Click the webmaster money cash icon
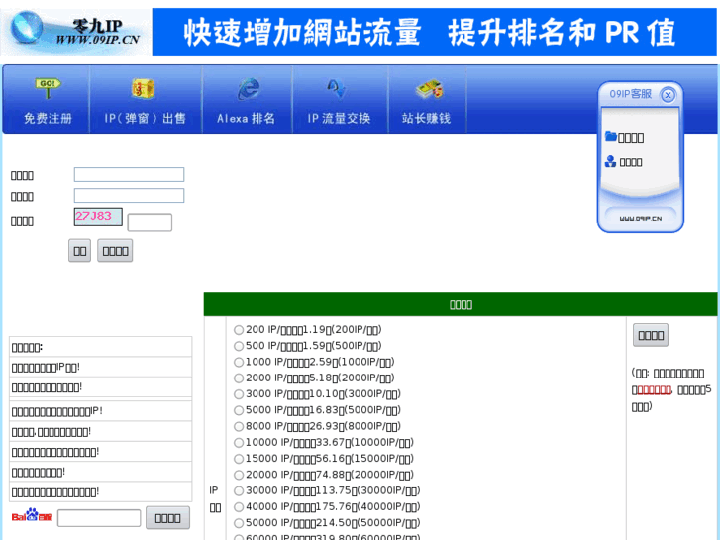The width and height of the screenshot is (720, 540). pos(429,89)
